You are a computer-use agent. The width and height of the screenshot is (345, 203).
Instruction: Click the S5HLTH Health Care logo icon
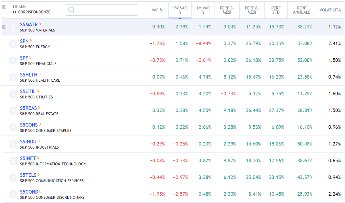tap(13, 77)
